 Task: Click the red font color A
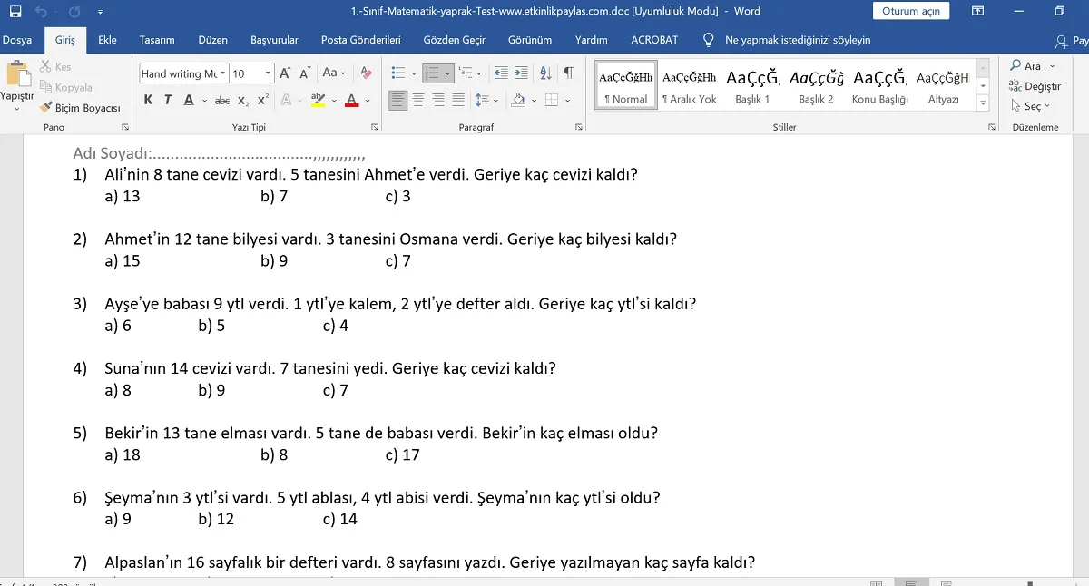click(x=352, y=101)
